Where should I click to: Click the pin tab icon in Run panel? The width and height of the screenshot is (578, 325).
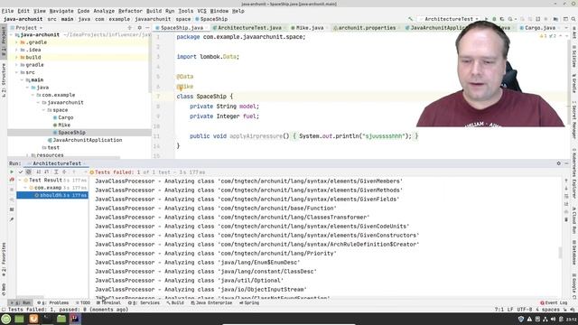coord(12,219)
